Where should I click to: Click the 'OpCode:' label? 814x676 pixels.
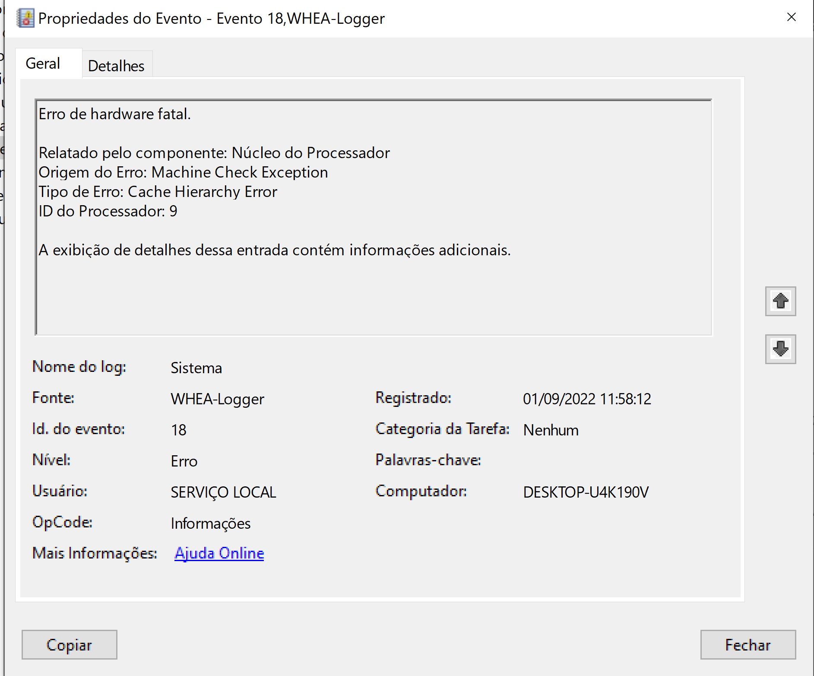(63, 522)
